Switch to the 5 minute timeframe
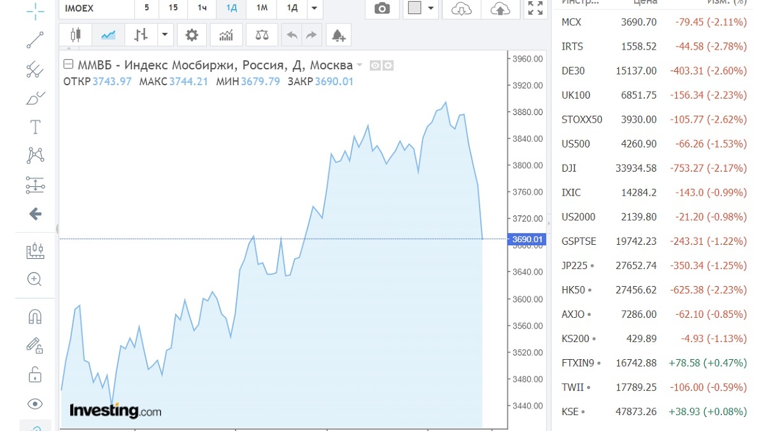The width and height of the screenshot is (764, 431). (x=147, y=8)
